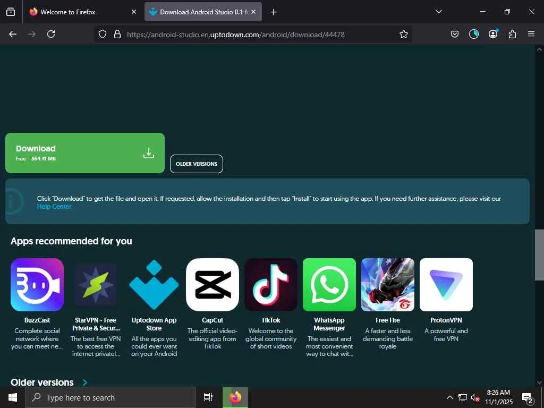The image size is (544, 408).
Task: Close the Download Android Studio tab
Action: click(253, 12)
